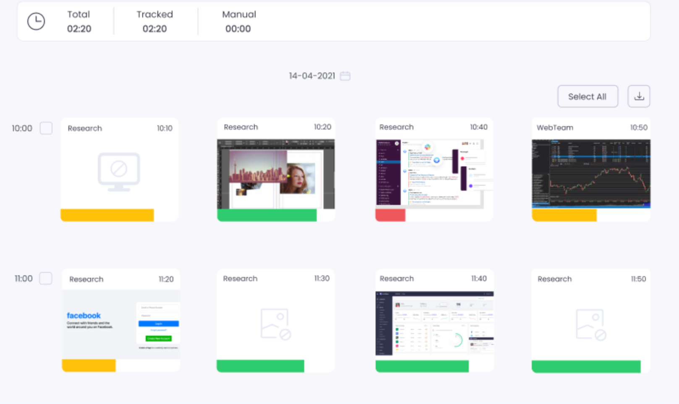Open the 11:20 Facebook login screenshot
This screenshot has height=404, width=679.
pyautogui.click(x=121, y=324)
